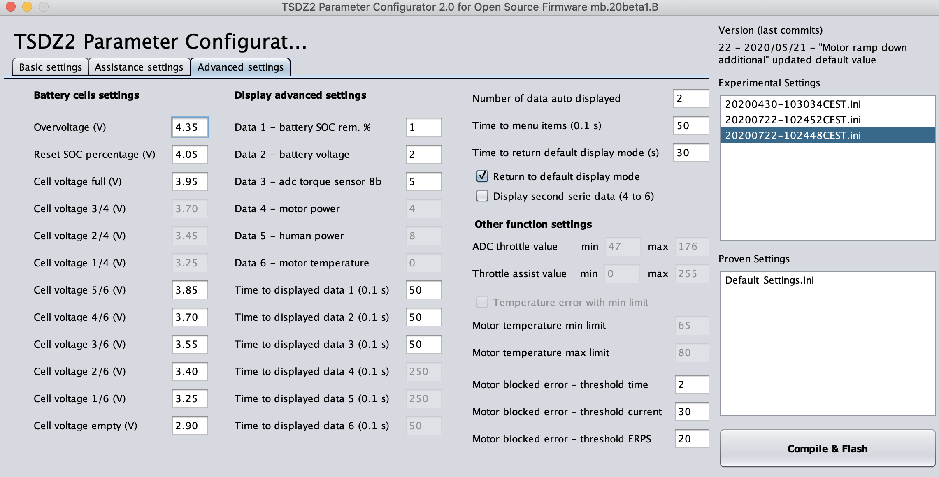Click the disabled Motor temperature max limit field
The image size is (939, 477).
pos(692,352)
